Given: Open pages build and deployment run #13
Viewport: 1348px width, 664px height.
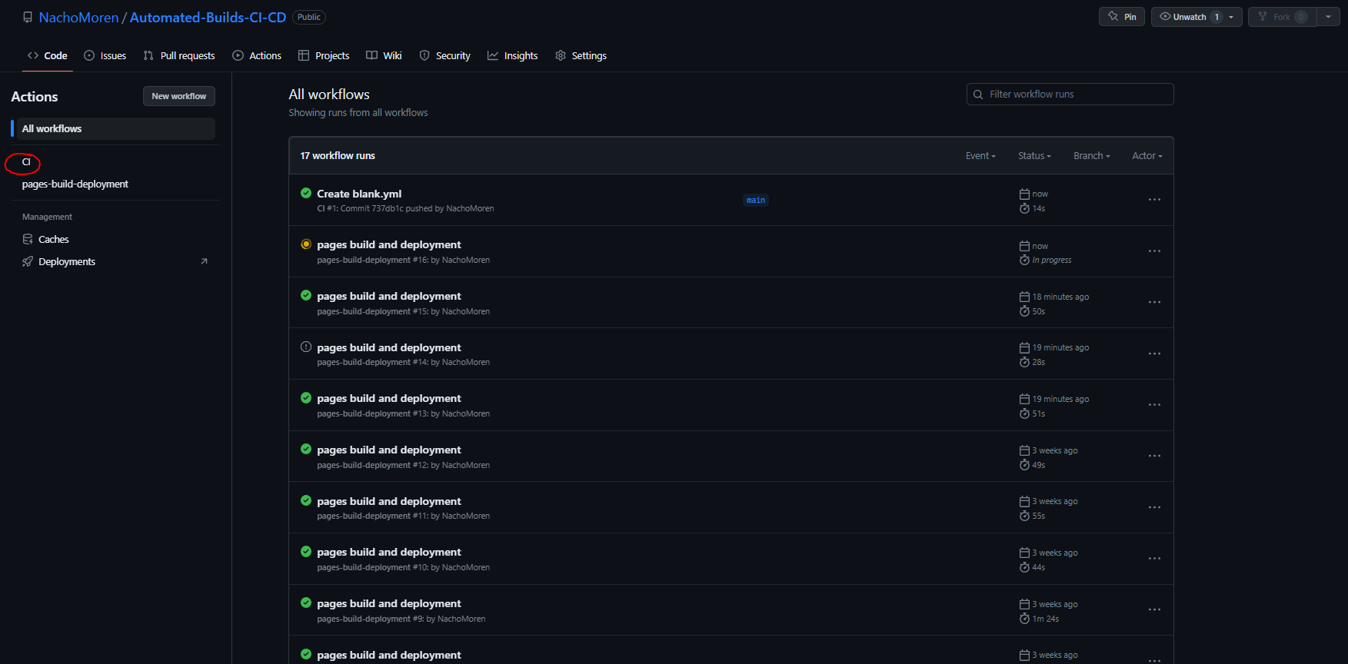Looking at the screenshot, I should pos(389,398).
